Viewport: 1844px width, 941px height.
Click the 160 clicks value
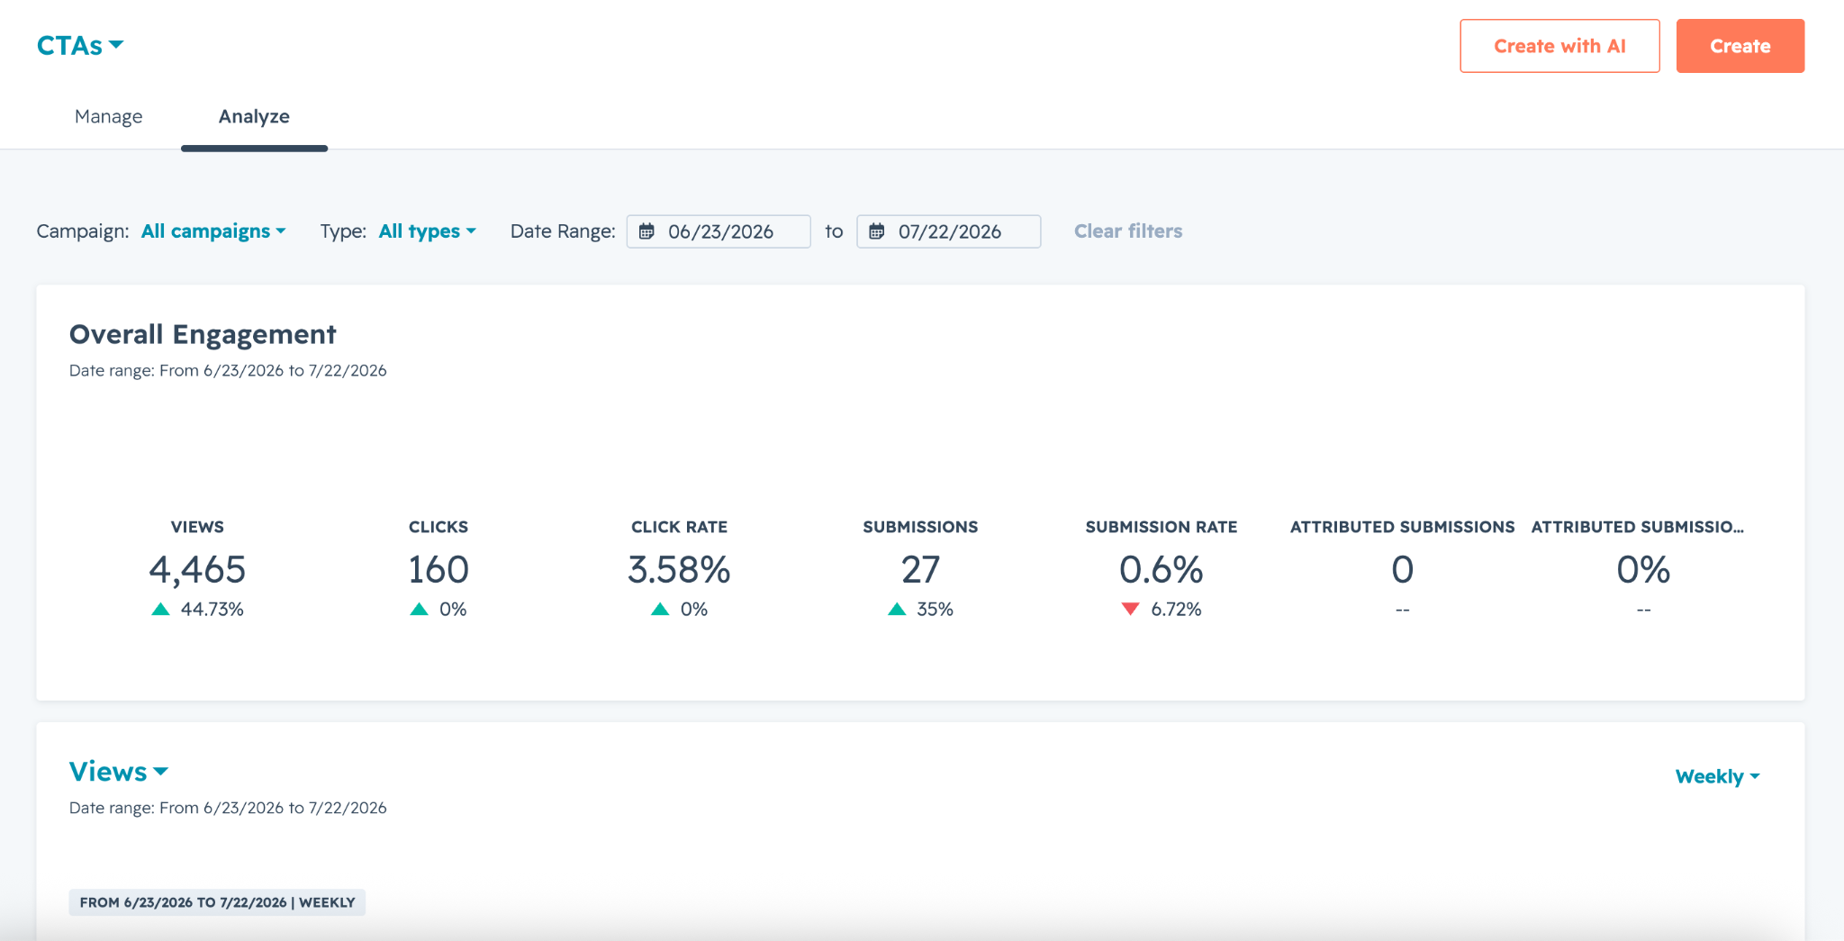[x=438, y=569]
